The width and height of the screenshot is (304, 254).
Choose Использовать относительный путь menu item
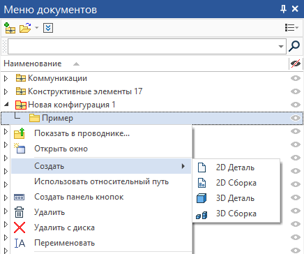coord(101,181)
